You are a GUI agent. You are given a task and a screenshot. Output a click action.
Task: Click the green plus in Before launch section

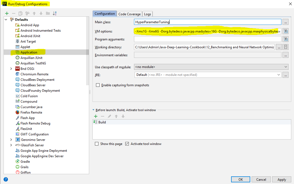[96, 116]
